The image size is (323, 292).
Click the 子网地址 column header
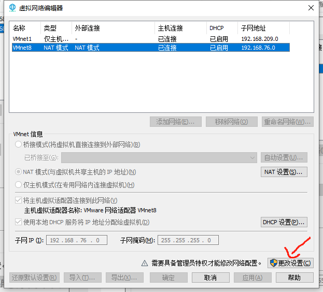[x=264, y=28]
